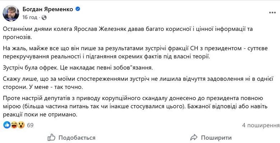View the 69 reactions count

click(x=30, y=125)
